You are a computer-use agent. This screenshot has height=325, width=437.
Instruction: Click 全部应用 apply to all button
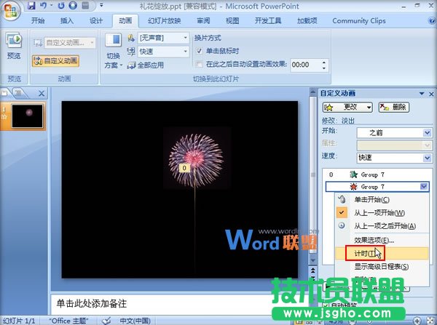[x=146, y=65]
